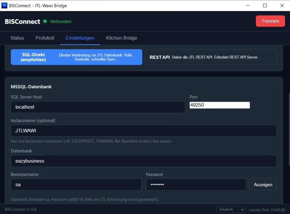Click the MSSQL-Datenbank section heading
The width and height of the screenshot is (290, 214).
(31, 87)
